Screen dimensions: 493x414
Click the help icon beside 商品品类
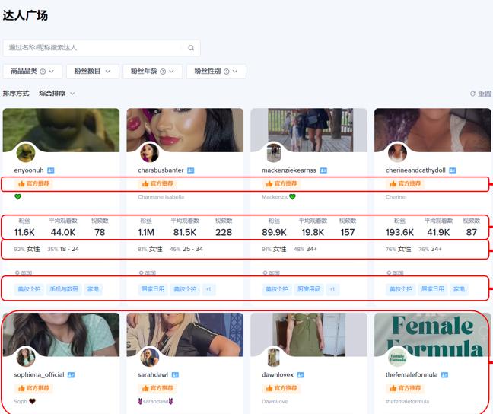(x=43, y=72)
